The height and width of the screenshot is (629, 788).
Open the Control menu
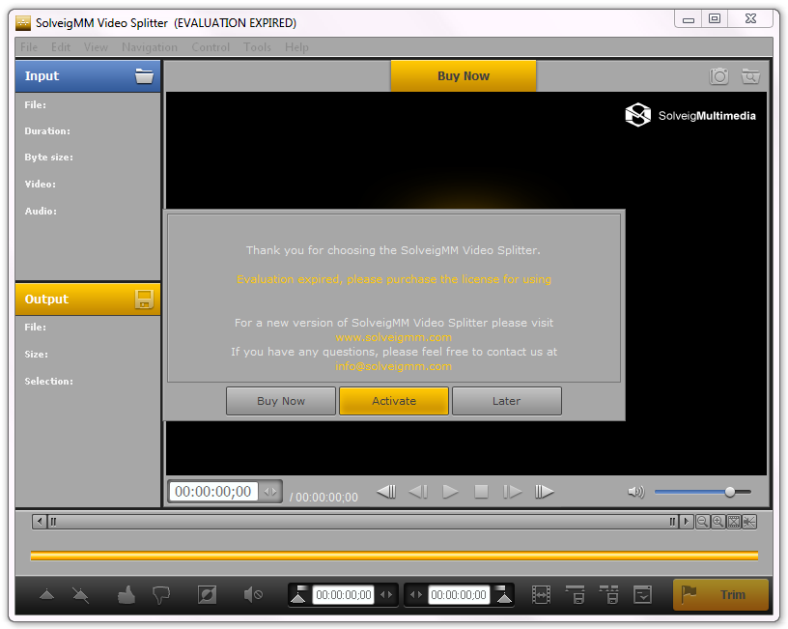(x=211, y=47)
